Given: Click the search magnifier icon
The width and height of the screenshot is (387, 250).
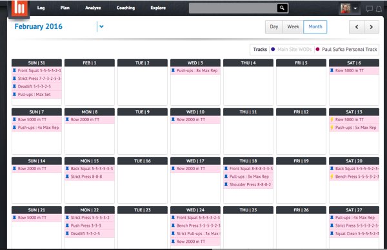Looking at the screenshot, I should (x=282, y=8).
